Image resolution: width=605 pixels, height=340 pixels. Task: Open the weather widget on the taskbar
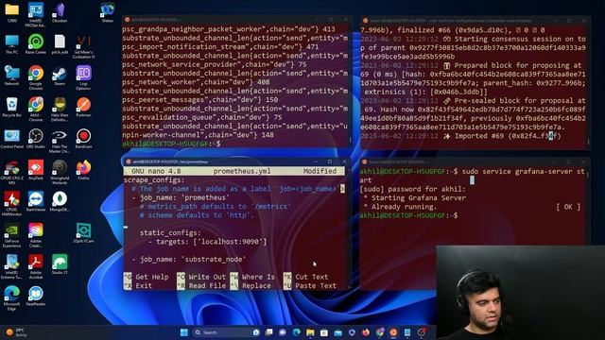pyautogui.click(x=17, y=332)
